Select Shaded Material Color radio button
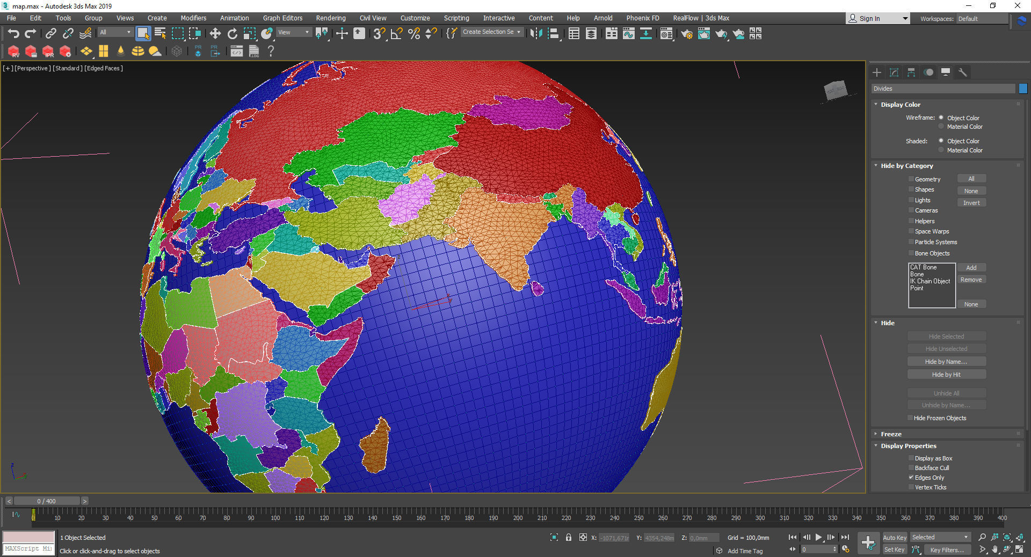This screenshot has height=557, width=1031. (941, 150)
